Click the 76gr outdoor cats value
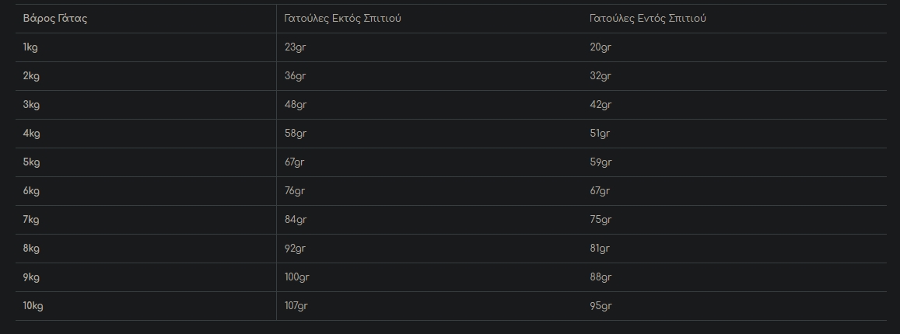Screen dimensions: 900x334 (x=295, y=191)
